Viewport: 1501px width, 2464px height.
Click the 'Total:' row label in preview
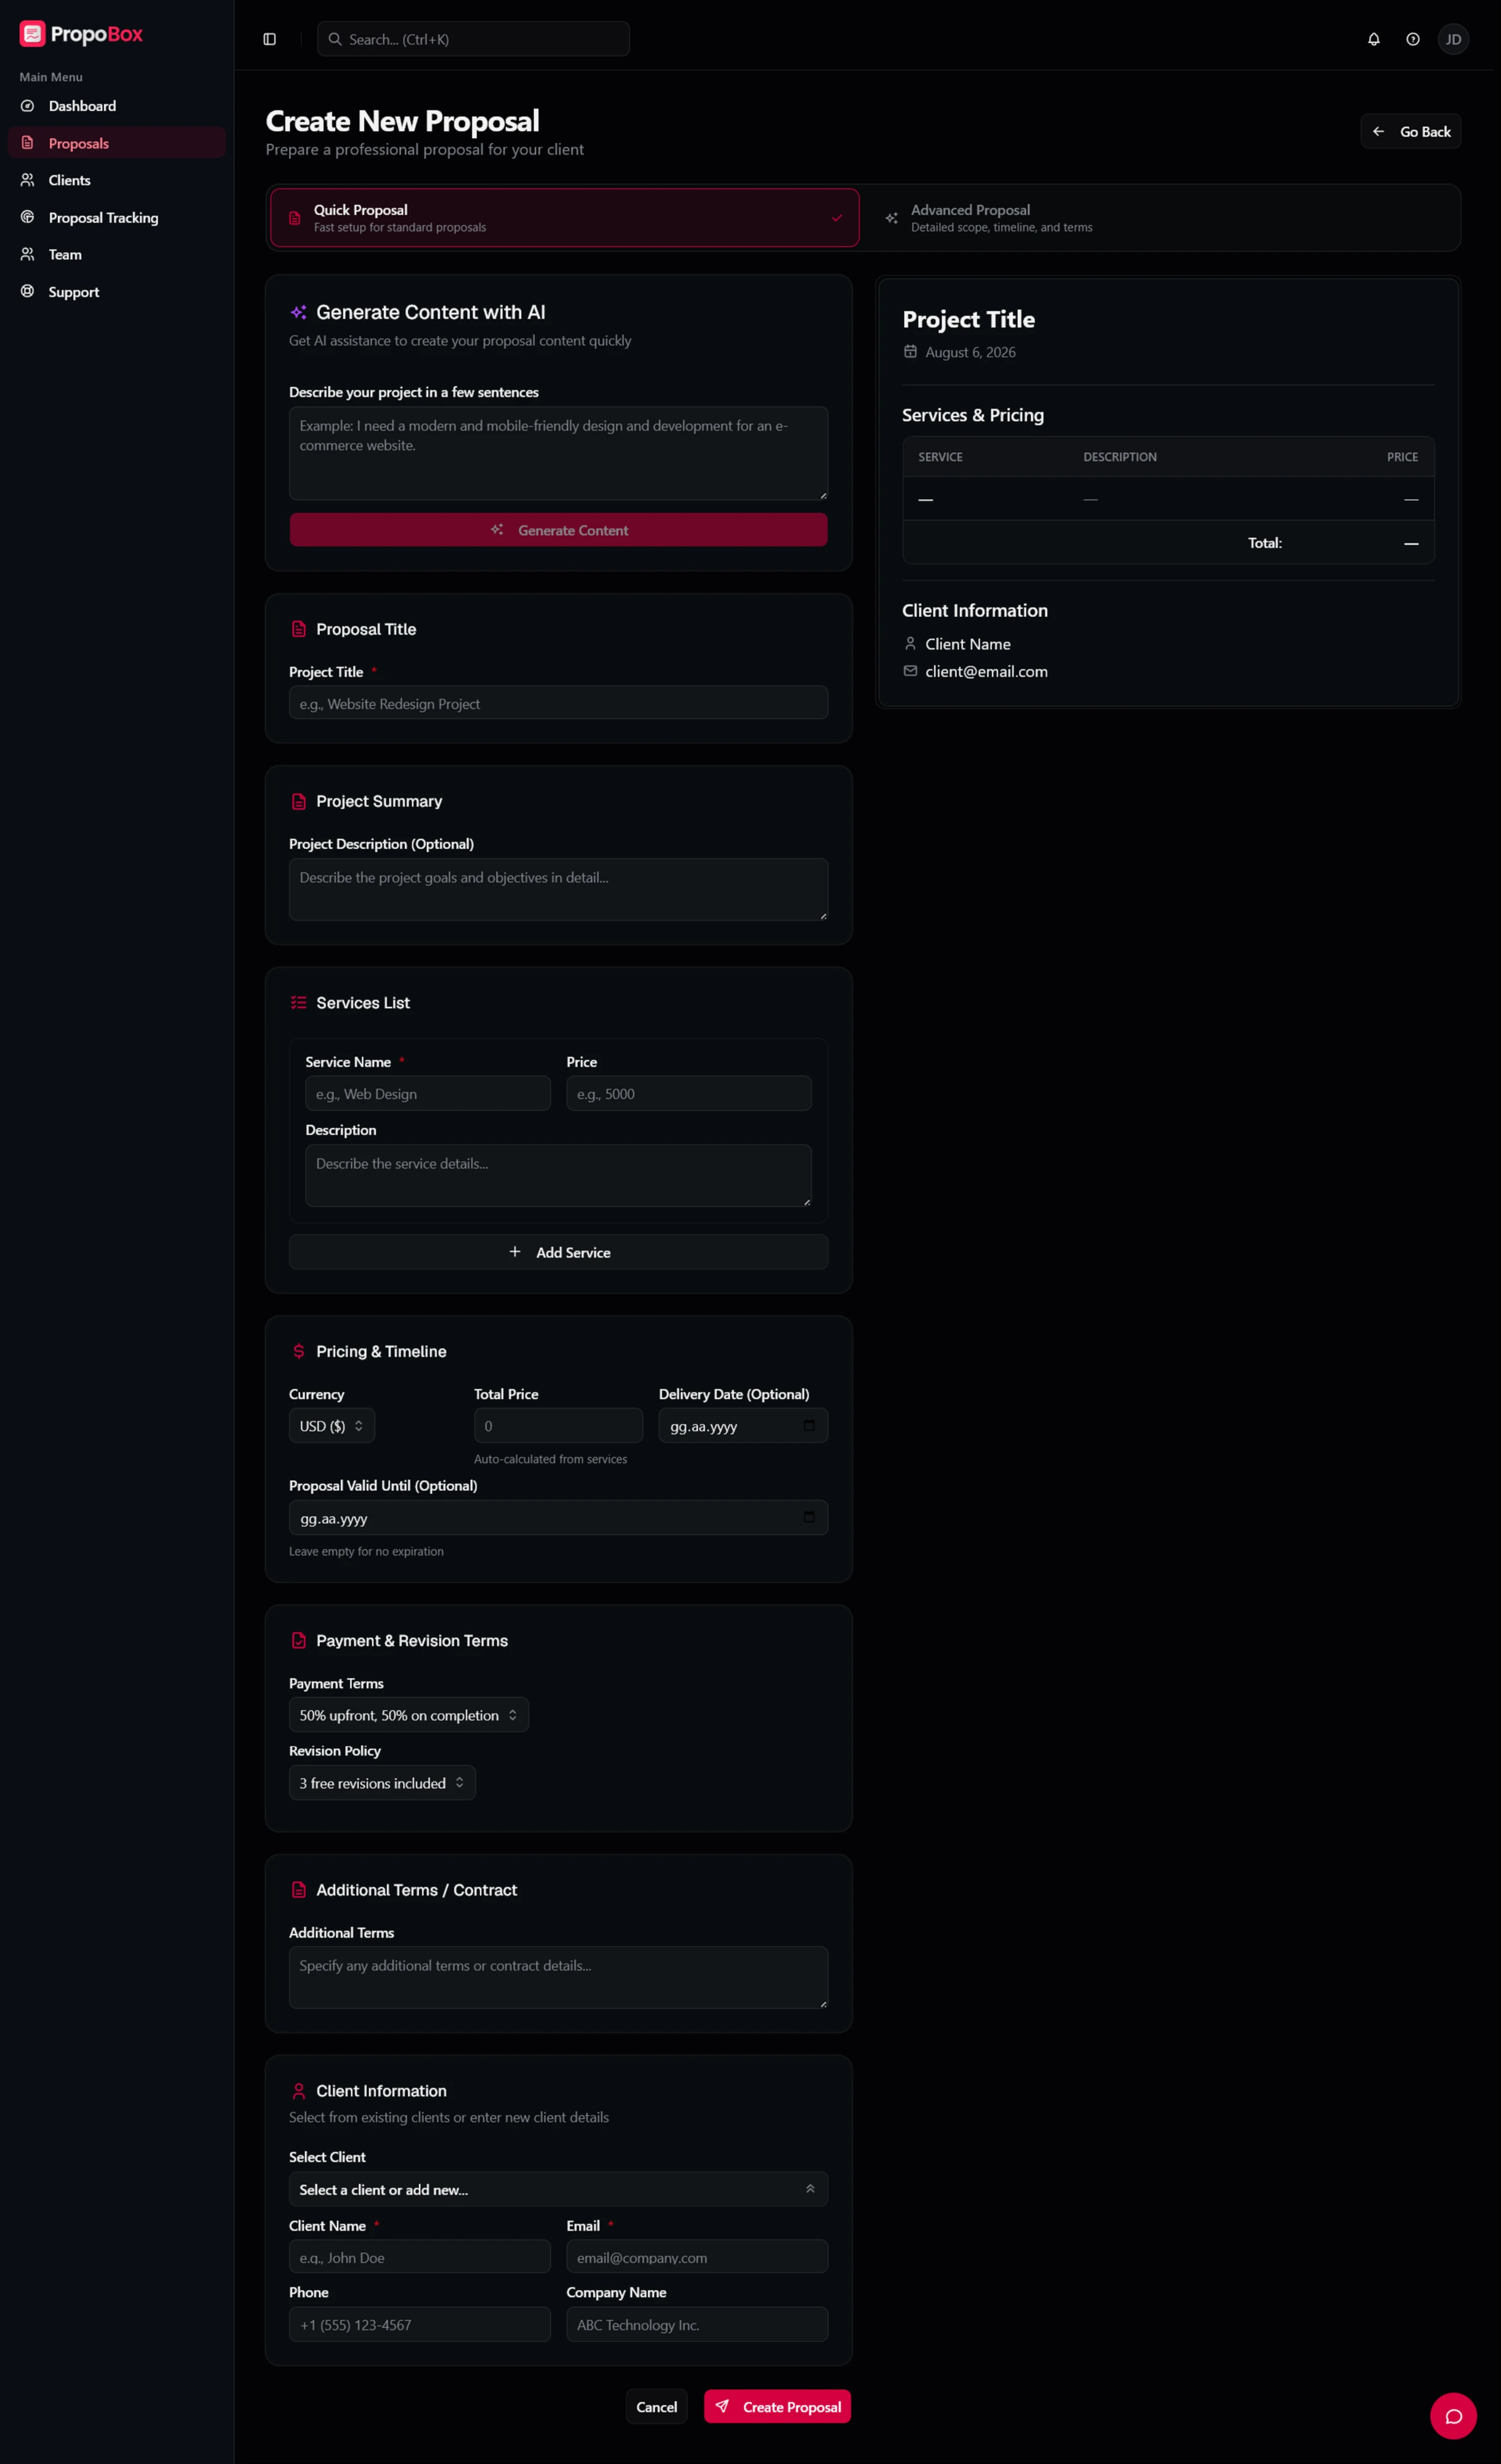pyautogui.click(x=1265, y=543)
